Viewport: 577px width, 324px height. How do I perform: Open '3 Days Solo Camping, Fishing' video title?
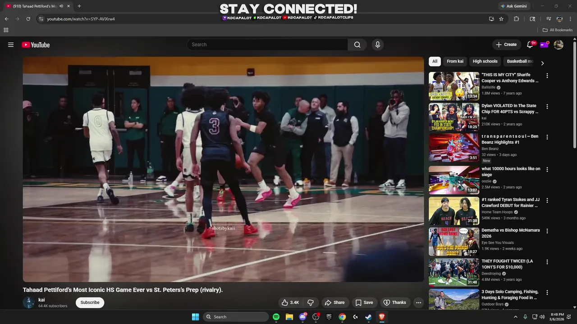click(510, 295)
